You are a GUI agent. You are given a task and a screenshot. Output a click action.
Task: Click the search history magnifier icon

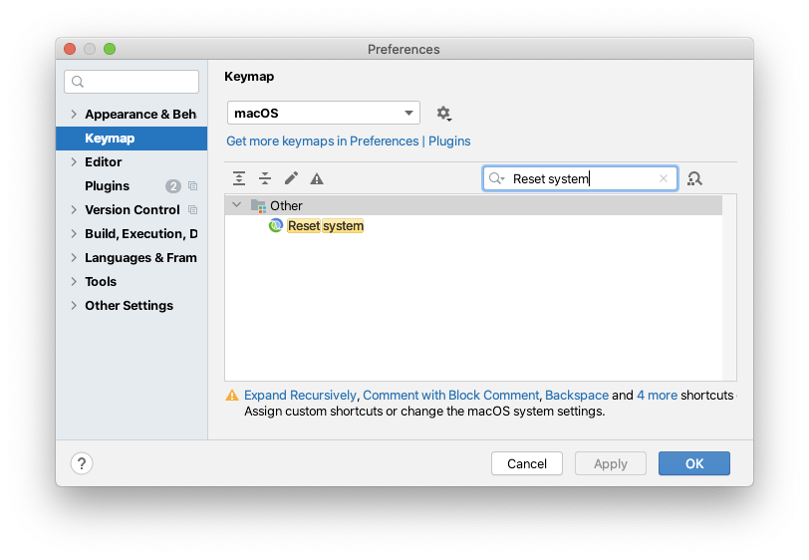(496, 178)
